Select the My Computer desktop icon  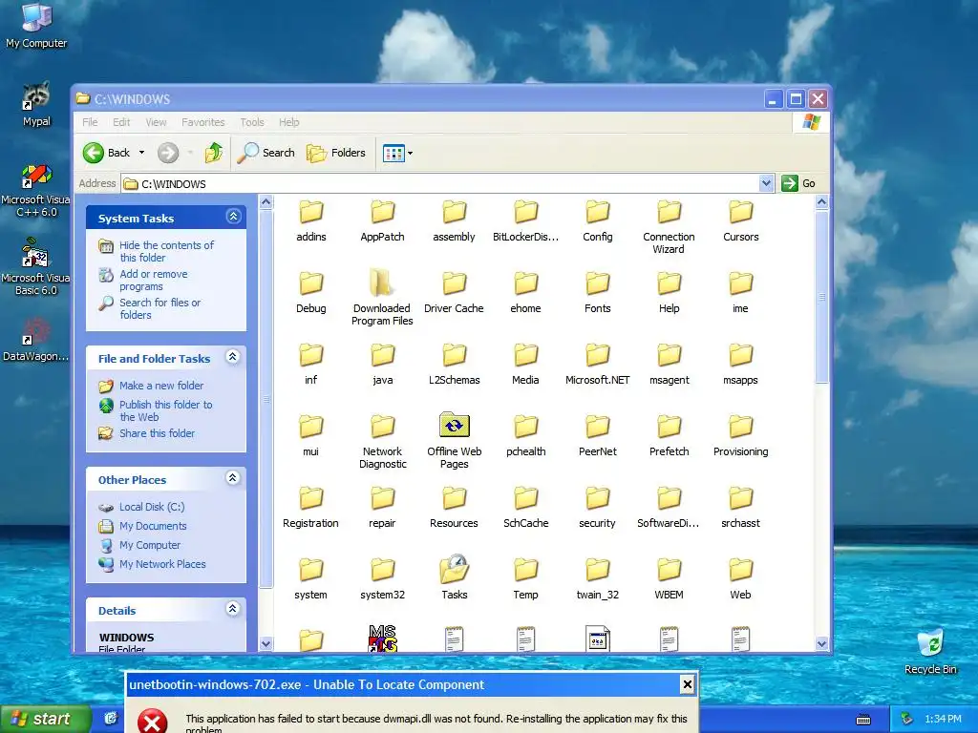pos(36,26)
